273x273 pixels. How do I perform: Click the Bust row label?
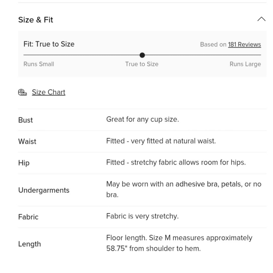pyautogui.click(x=25, y=120)
